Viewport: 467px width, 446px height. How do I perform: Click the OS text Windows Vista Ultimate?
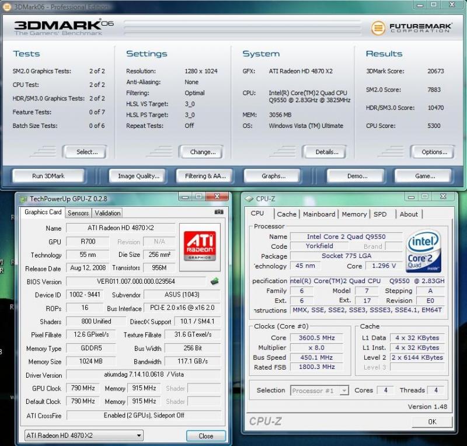click(x=306, y=126)
